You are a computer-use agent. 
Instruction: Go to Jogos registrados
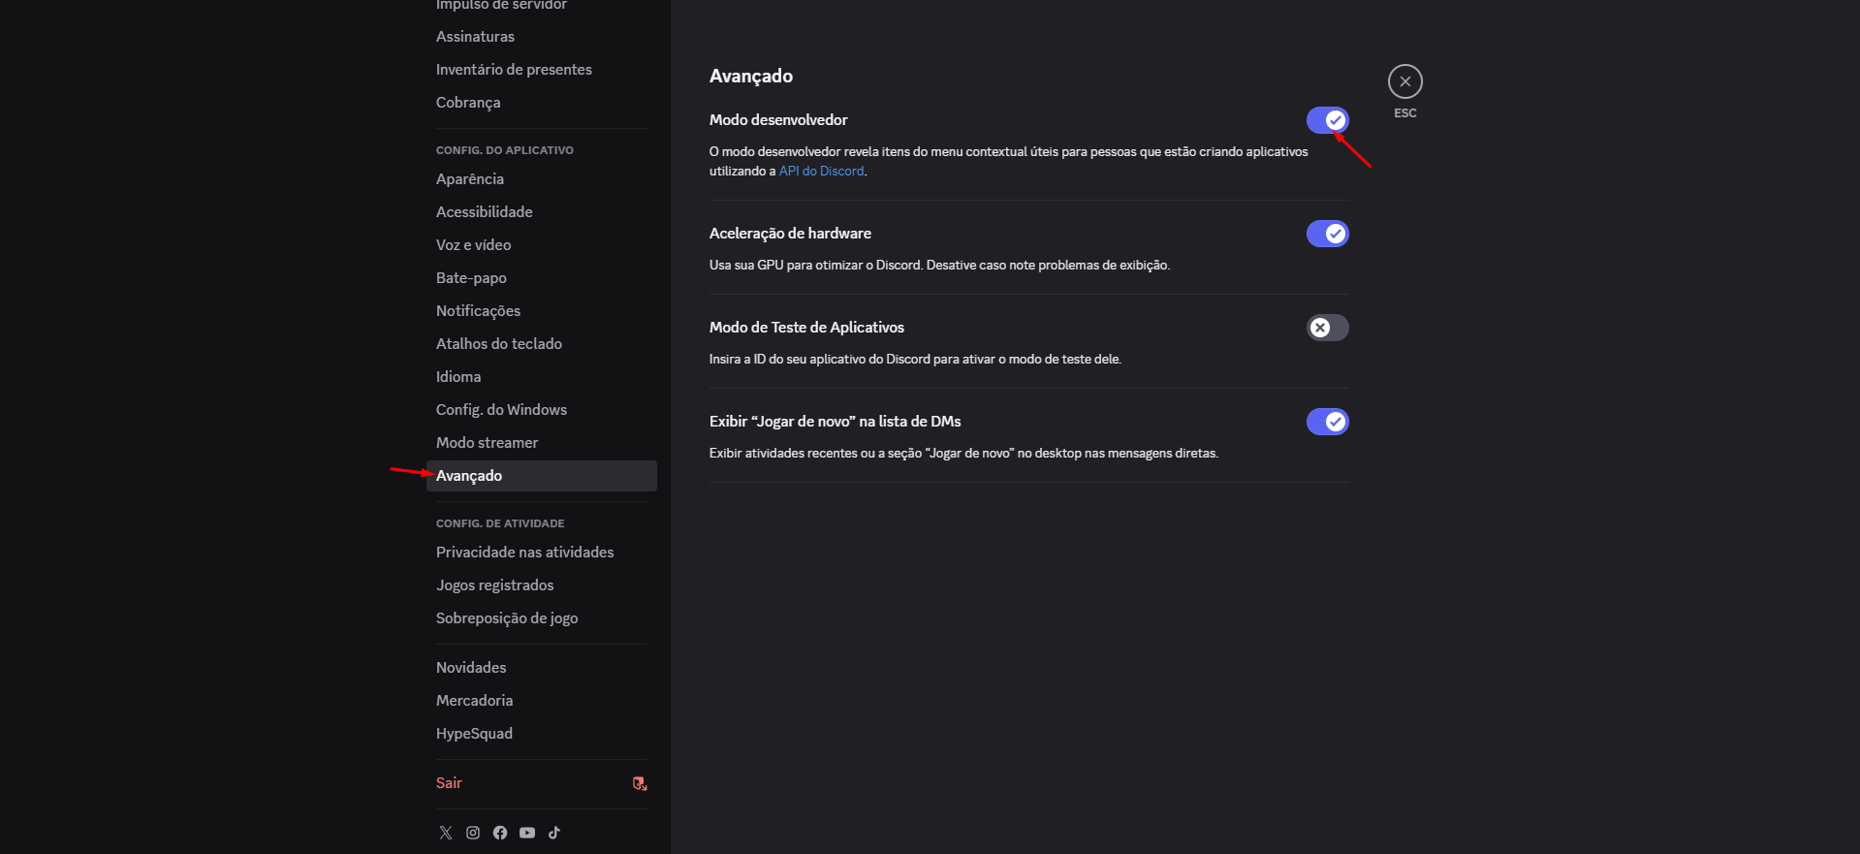click(542, 585)
